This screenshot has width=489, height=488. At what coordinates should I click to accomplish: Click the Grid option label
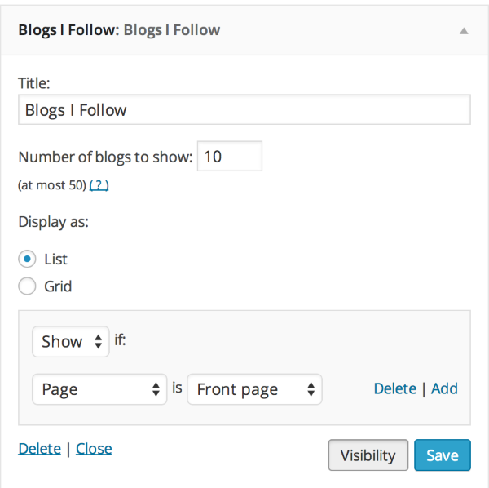[x=58, y=286]
